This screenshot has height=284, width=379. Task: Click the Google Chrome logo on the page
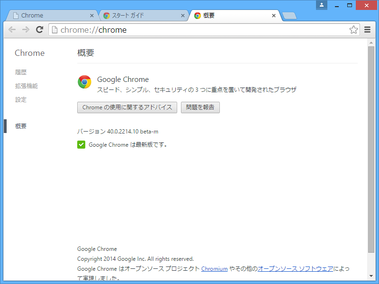click(84, 82)
